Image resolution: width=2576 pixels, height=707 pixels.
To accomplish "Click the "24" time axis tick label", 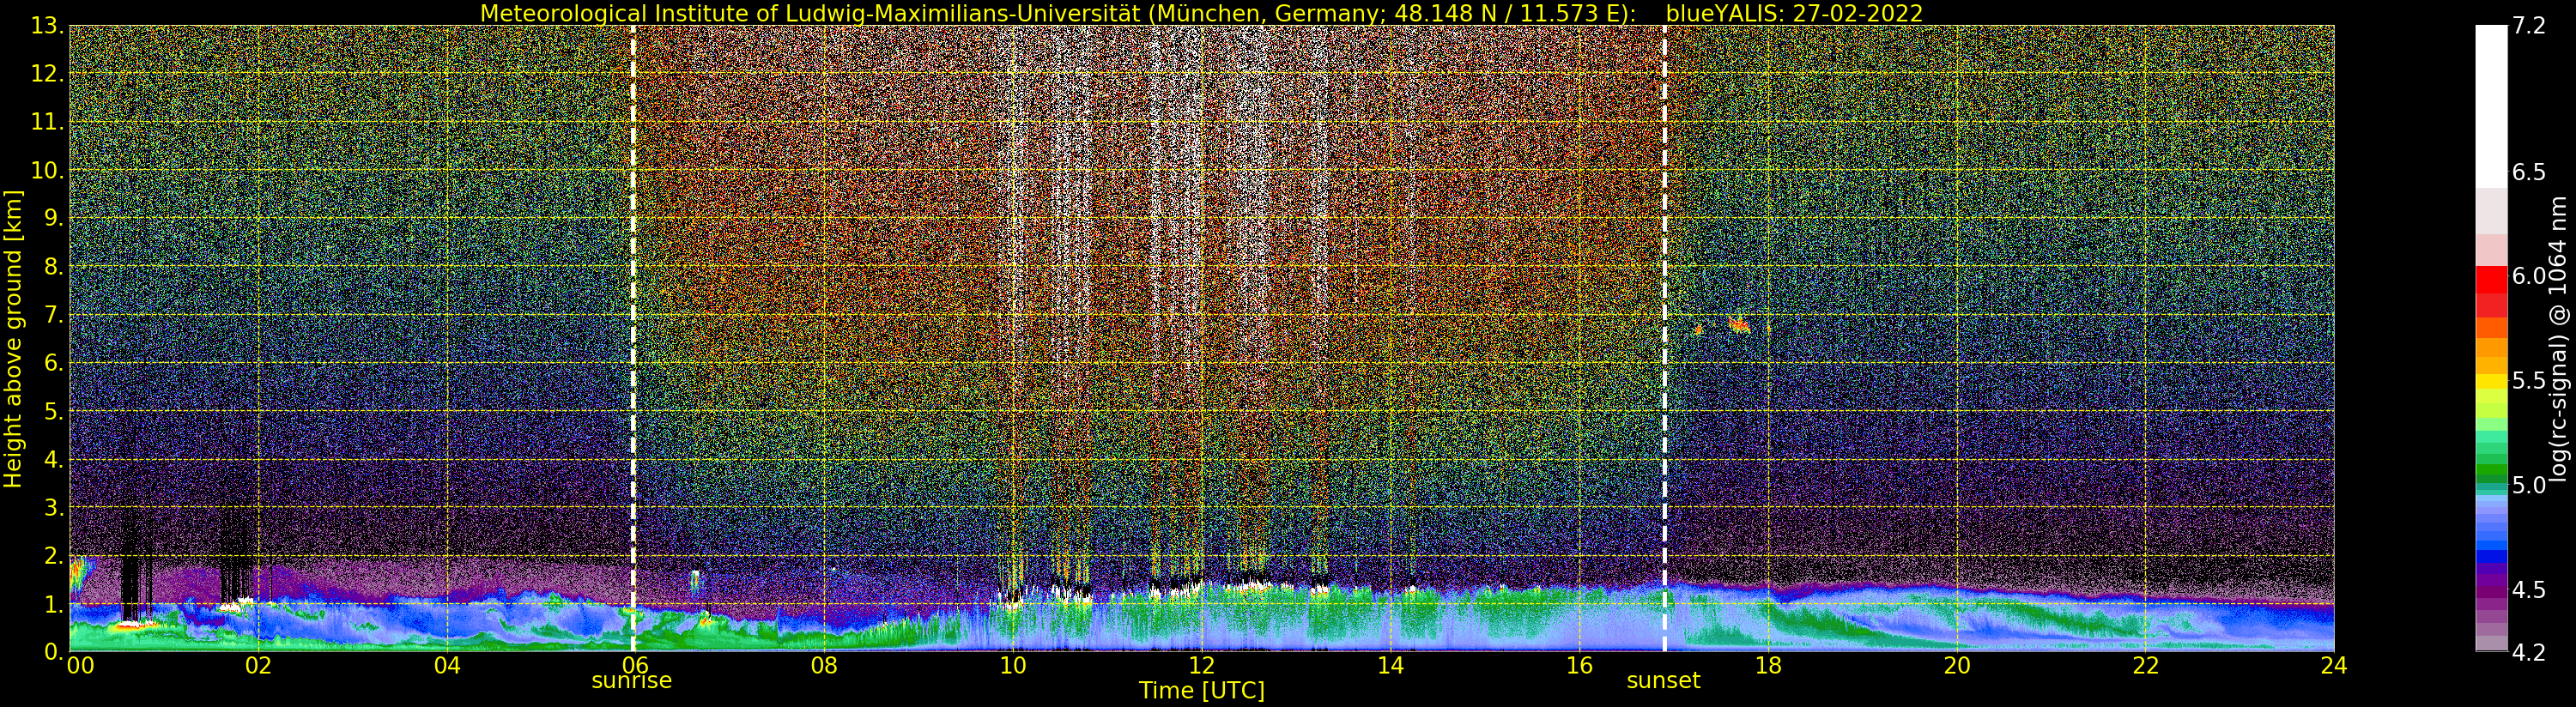I will point(2334,666).
